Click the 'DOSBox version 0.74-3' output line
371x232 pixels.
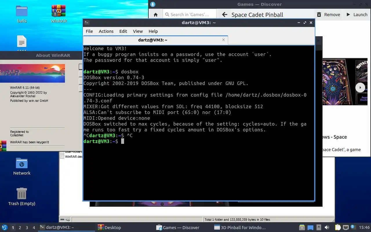click(x=114, y=77)
